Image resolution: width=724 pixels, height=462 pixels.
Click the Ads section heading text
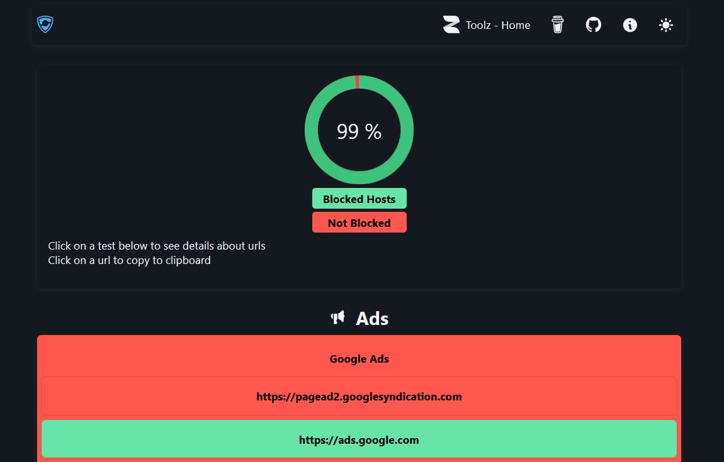(372, 318)
